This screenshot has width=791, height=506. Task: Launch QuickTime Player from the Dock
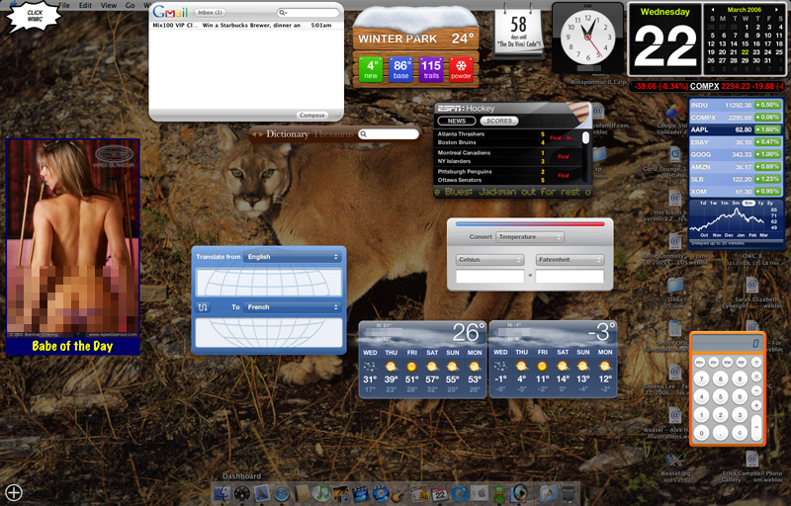[459, 493]
